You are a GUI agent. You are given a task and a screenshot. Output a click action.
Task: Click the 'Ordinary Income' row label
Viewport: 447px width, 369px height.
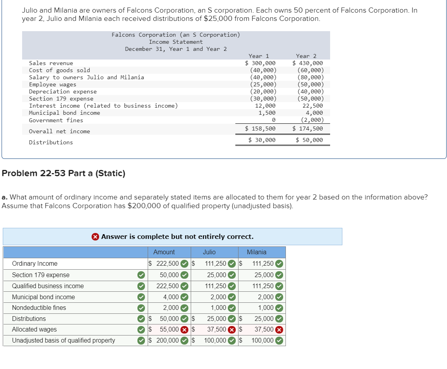click(x=35, y=264)
